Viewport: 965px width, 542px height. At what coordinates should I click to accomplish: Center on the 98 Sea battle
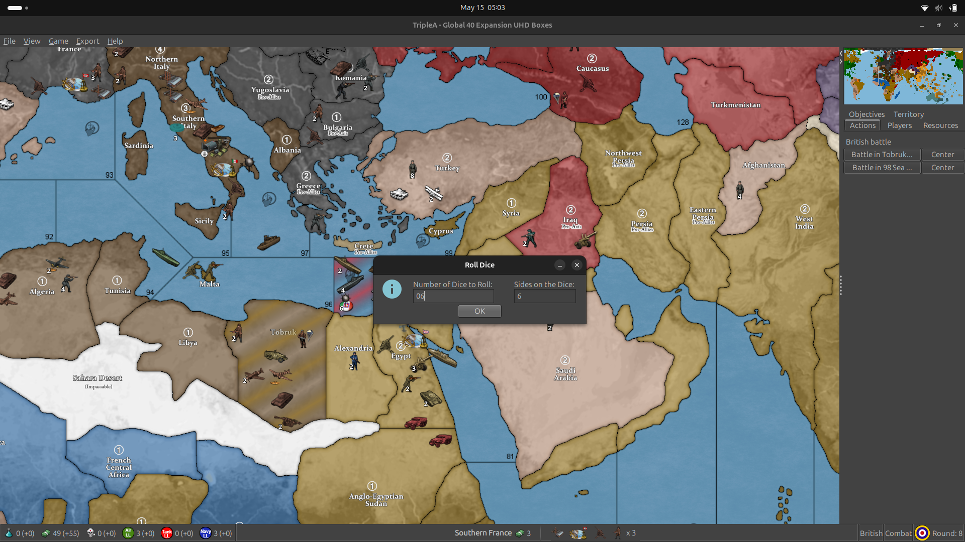tap(942, 168)
